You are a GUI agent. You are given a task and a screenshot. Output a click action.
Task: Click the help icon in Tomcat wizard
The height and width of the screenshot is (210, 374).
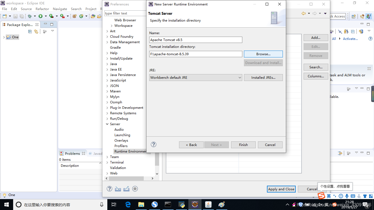(x=154, y=144)
